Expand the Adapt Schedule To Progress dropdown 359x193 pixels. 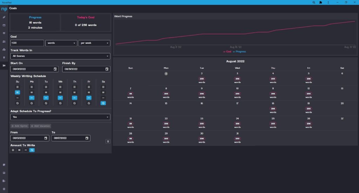coord(60,117)
